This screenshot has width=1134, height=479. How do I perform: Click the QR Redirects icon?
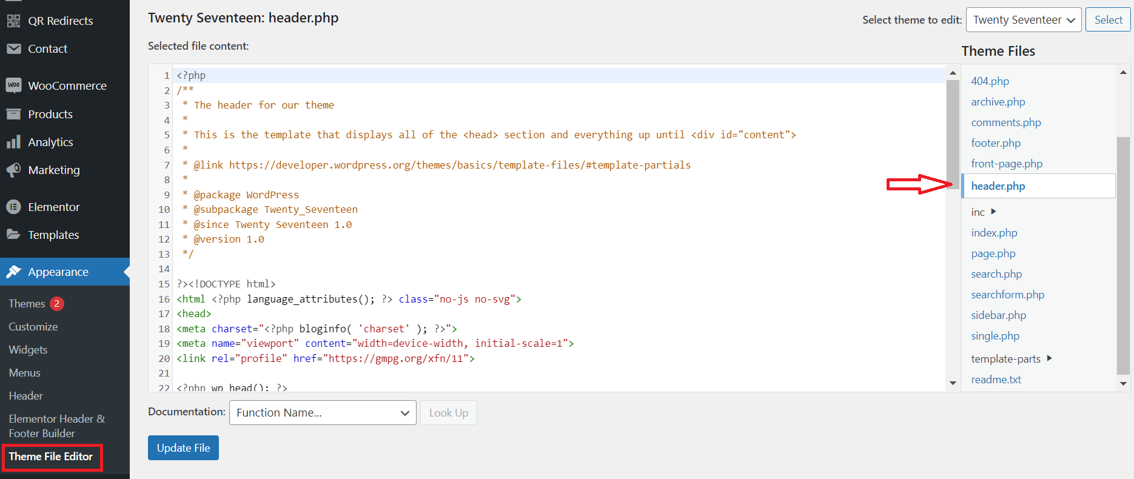point(13,21)
